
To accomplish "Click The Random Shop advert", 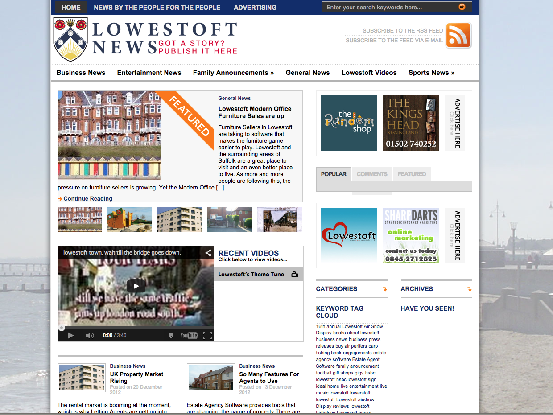I will pyautogui.click(x=349, y=123).
